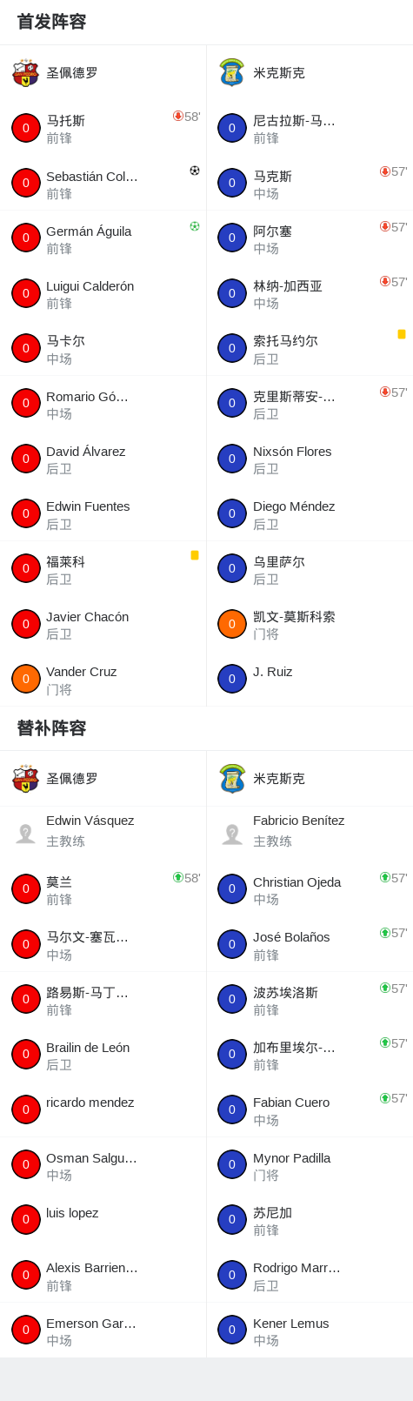Open player Nixsón Flores
This screenshot has width=413, height=1401.
(310, 459)
